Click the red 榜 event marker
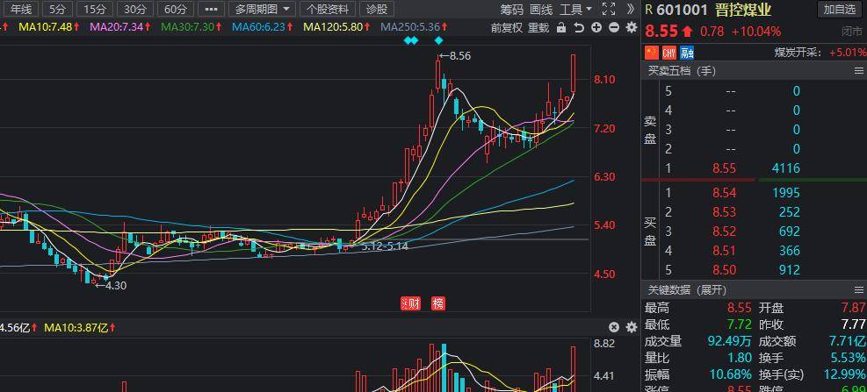The width and height of the screenshot is (867, 392). coord(438,303)
